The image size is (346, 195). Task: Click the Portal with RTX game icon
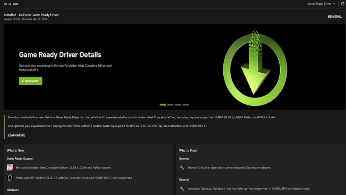coord(10,178)
